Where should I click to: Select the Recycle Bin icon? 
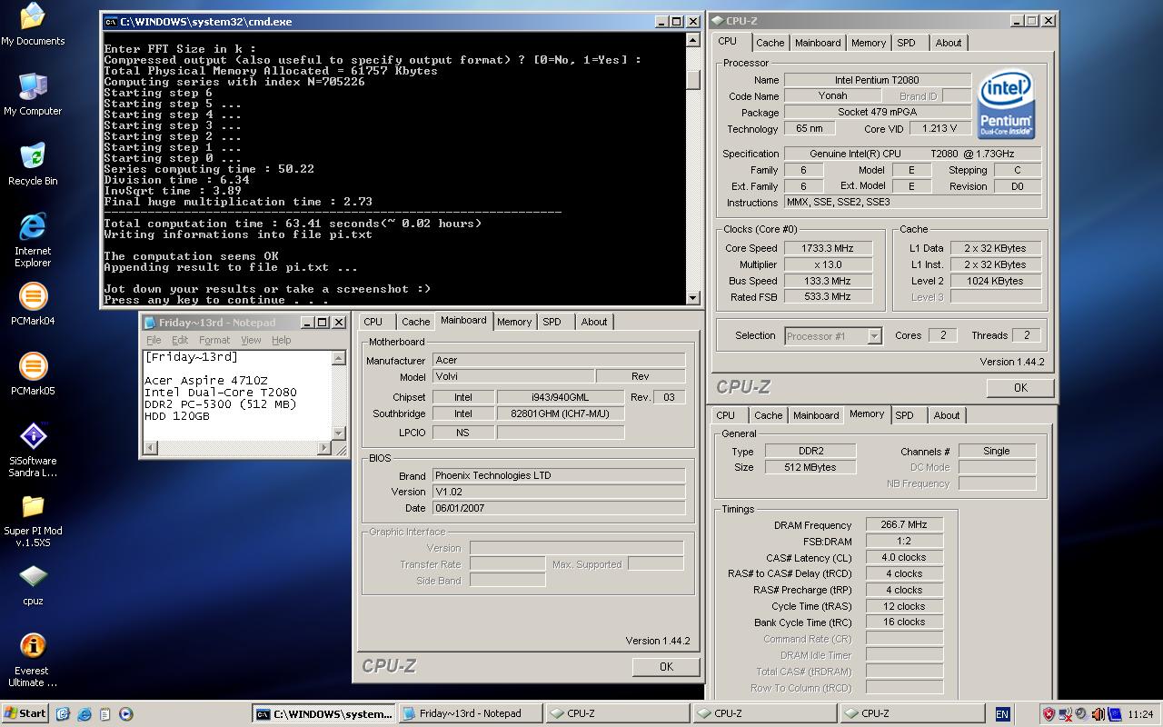click(x=33, y=164)
